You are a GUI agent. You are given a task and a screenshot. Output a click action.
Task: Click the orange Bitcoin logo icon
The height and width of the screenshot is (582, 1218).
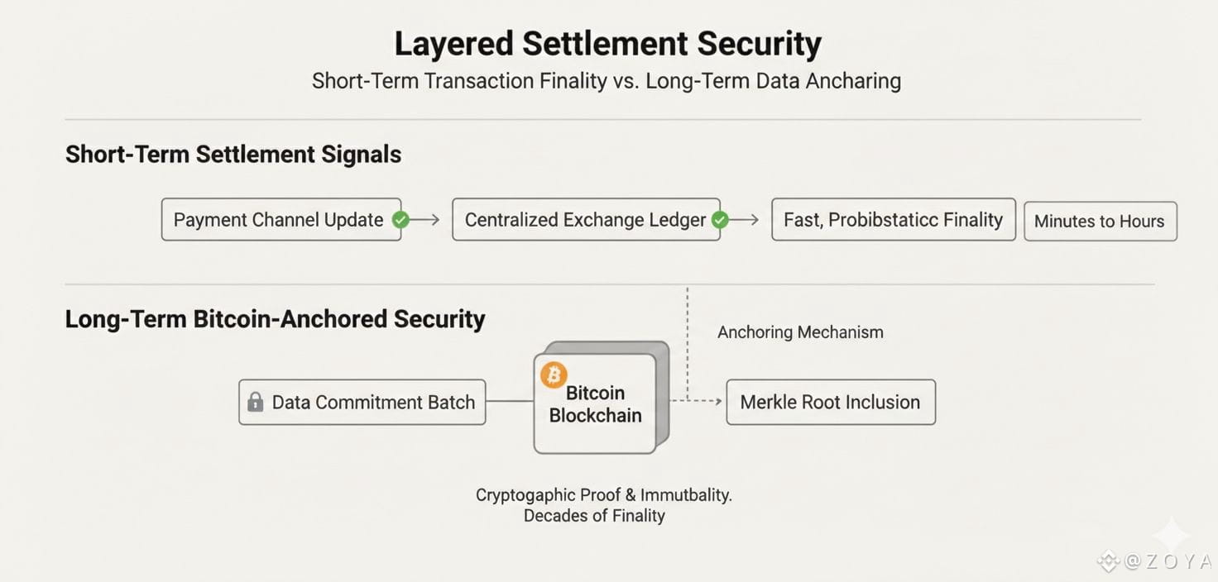tap(554, 375)
